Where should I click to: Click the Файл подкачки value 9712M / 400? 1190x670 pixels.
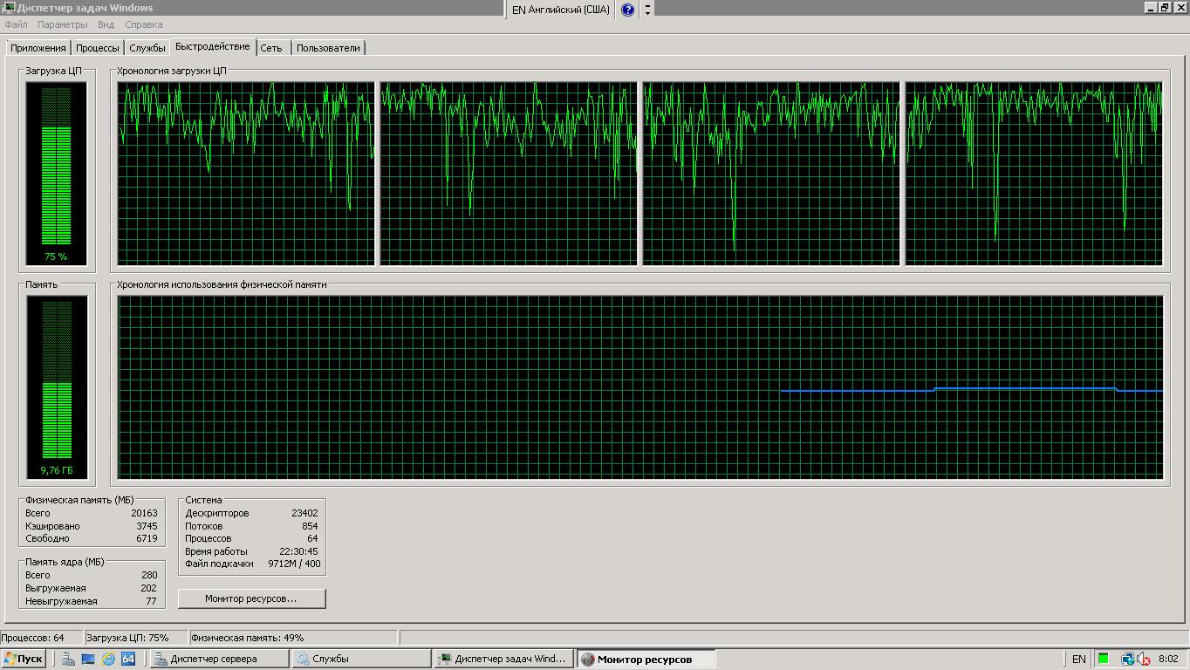pos(294,564)
